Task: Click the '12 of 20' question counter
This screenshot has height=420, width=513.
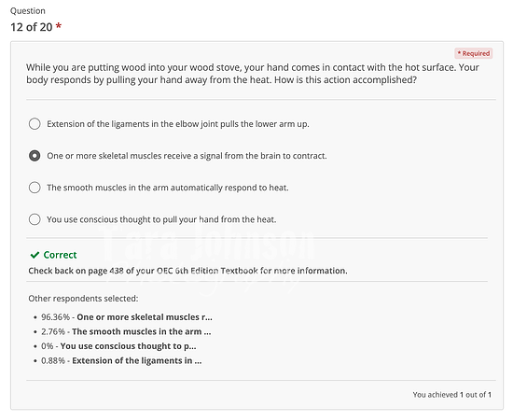Action: [32, 27]
